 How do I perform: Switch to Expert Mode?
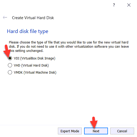[70, 131]
